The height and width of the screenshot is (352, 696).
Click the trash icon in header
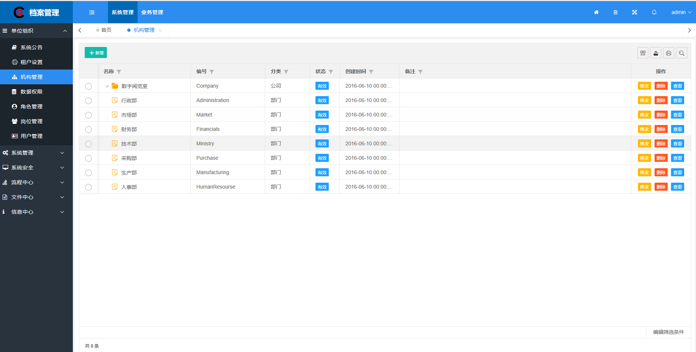point(615,12)
